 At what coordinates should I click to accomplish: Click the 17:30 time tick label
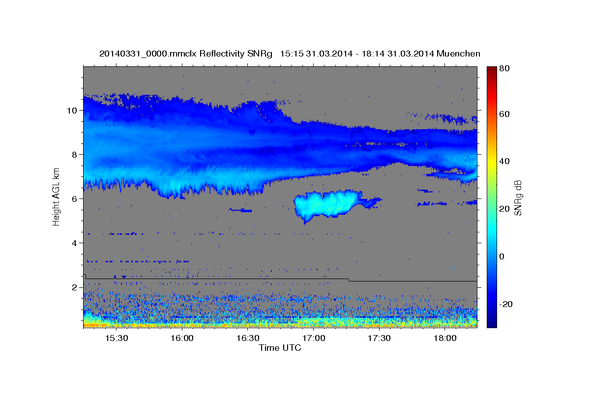(380, 338)
